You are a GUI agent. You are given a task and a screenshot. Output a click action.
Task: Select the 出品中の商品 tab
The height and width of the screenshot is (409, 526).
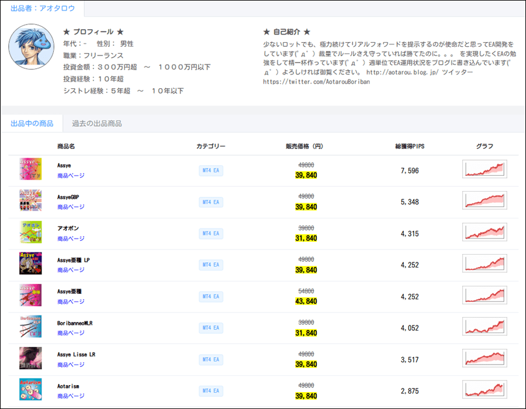coord(32,123)
